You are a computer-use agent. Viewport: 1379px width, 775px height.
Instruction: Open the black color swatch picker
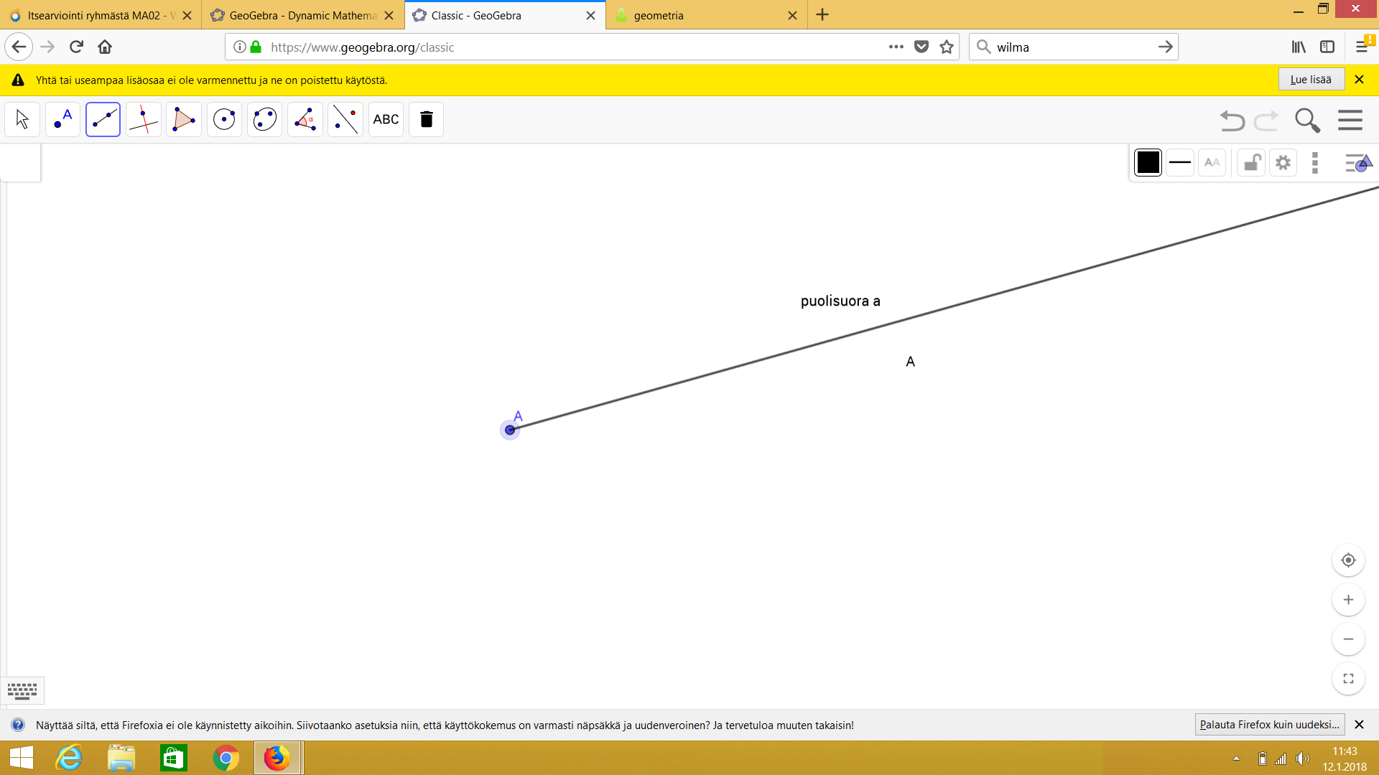(x=1148, y=163)
